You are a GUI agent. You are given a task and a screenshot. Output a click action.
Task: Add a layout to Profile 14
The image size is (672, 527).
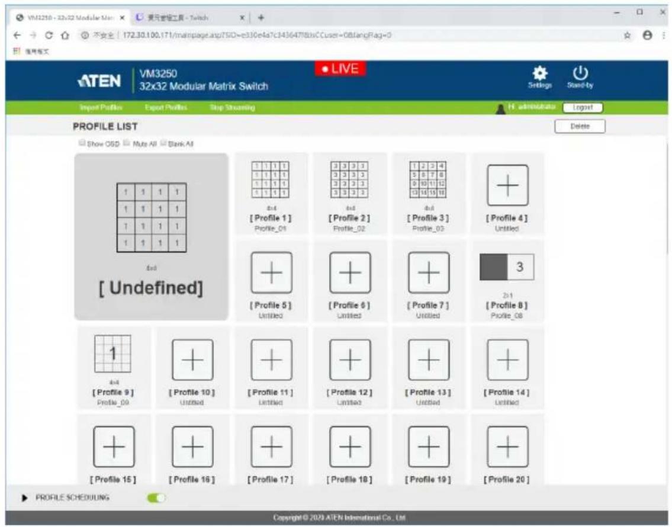point(507,360)
